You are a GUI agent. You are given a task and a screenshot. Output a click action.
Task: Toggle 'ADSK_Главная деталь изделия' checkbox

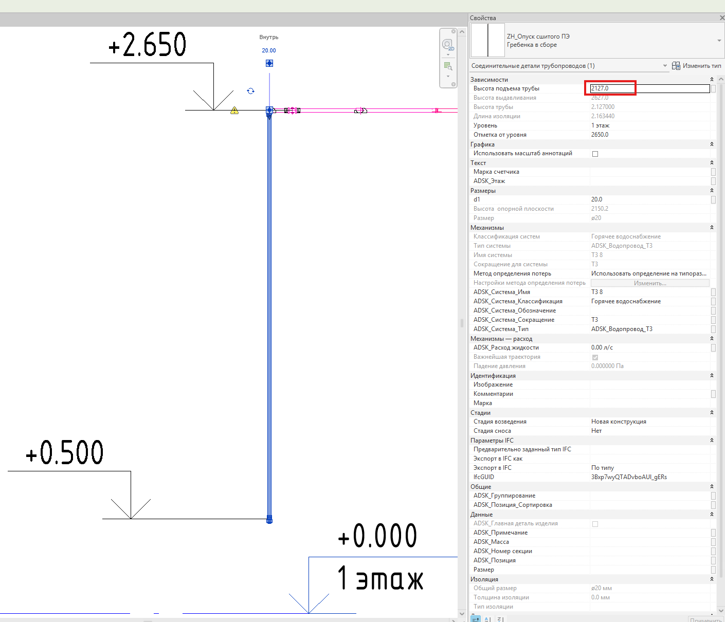pyautogui.click(x=595, y=524)
